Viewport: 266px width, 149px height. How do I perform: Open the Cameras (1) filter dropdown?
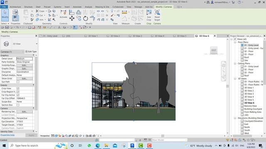[x=23, y=52]
